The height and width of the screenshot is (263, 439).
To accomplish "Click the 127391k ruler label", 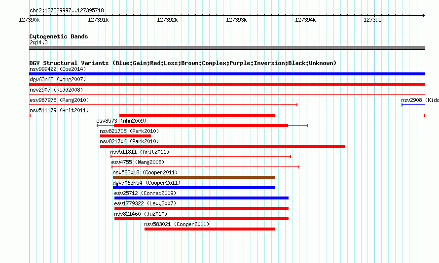I will coord(98,20).
